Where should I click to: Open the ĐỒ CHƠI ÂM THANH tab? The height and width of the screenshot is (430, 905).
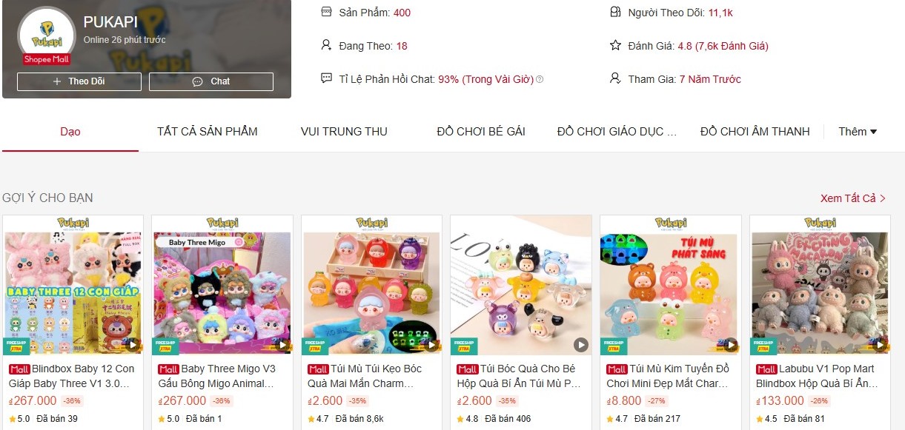click(755, 132)
